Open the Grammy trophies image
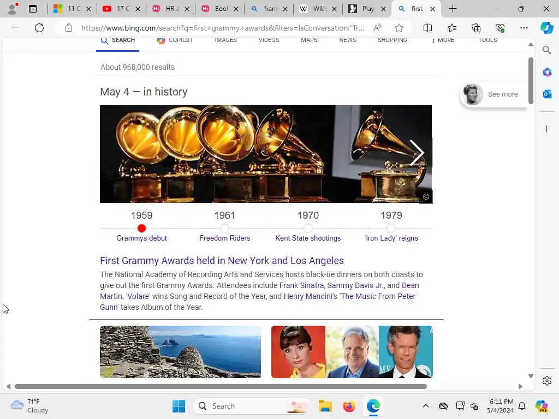 [x=266, y=153]
